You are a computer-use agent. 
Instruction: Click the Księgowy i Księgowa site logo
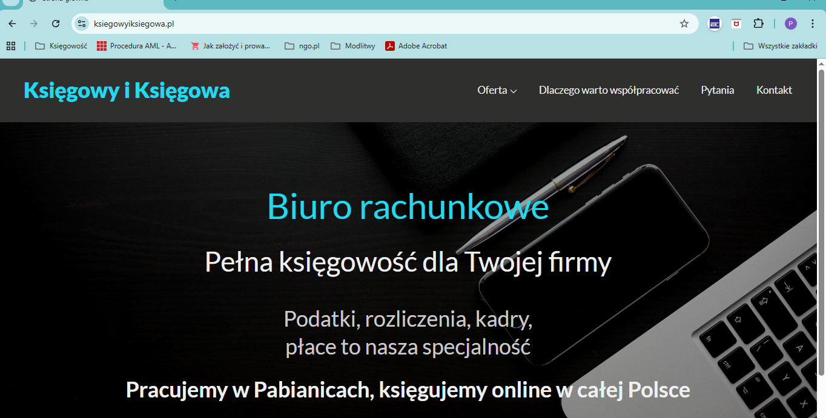click(127, 90)
